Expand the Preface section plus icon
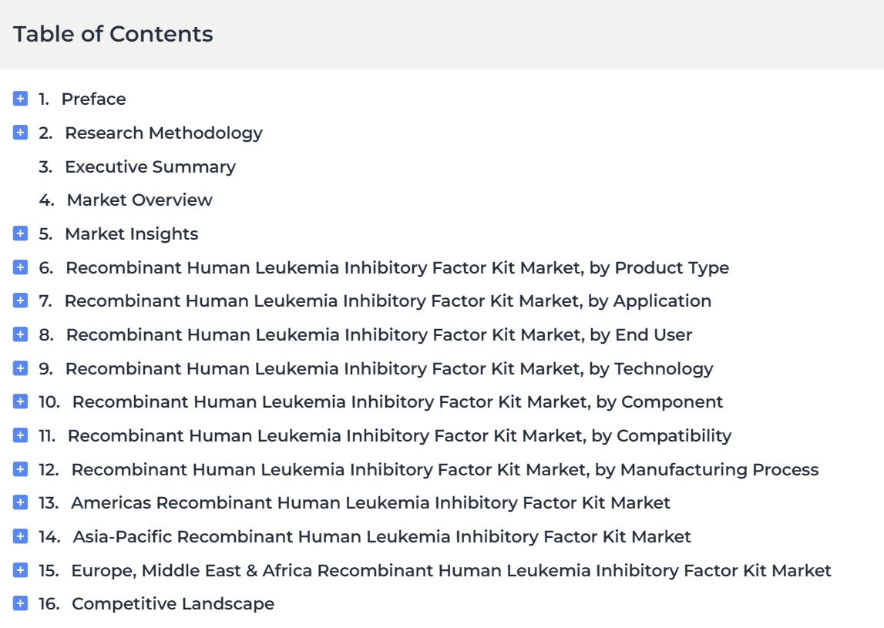Viewport: 884px width, 628px height. point(20,99)
